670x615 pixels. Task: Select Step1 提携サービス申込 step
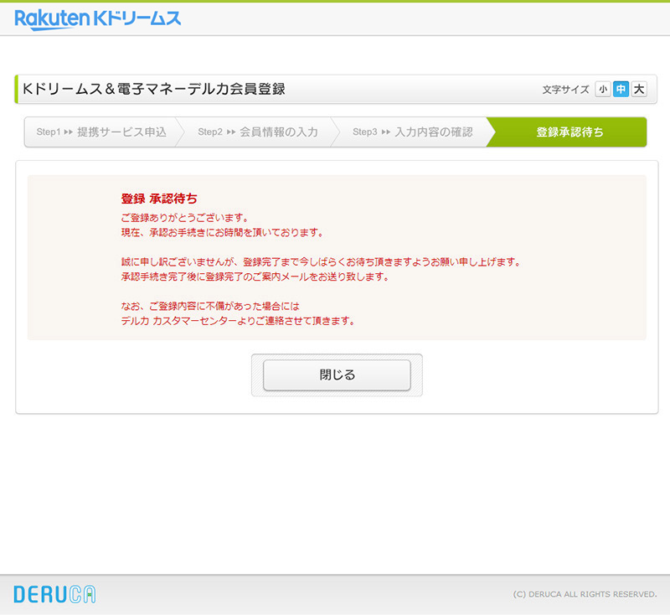pos(101,132)
